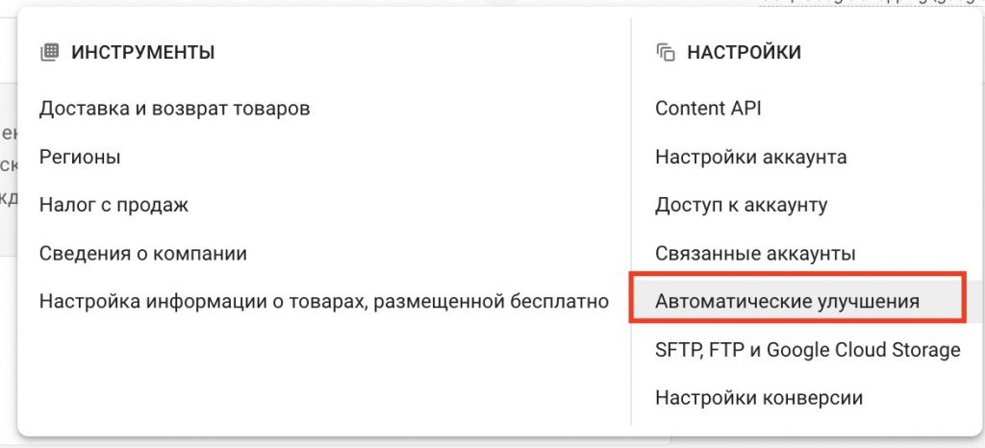
Task: Go to Сведения о компании
Action: coord(143,254)
